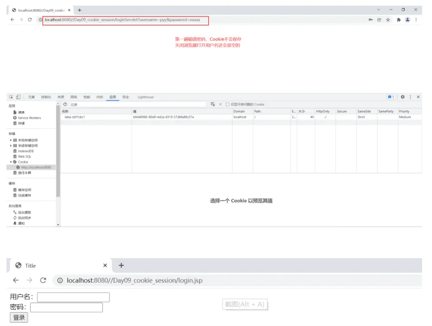Reload the login.jsp page
This screenshot has width=432, height=326.
(x=43, y=280)
